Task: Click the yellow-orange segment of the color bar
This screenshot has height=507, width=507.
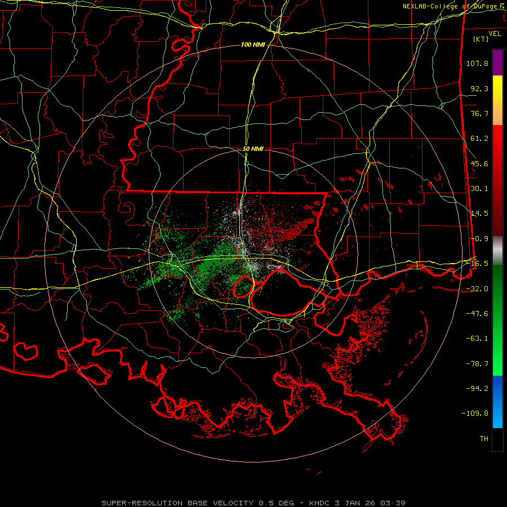Action: click(x=497, y=100)
